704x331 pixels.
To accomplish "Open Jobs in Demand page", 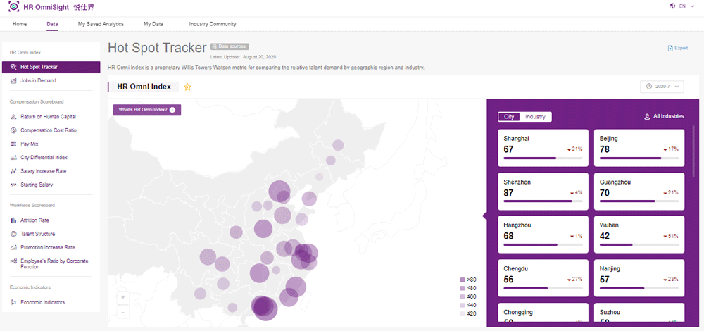I will tap(38, 81).
